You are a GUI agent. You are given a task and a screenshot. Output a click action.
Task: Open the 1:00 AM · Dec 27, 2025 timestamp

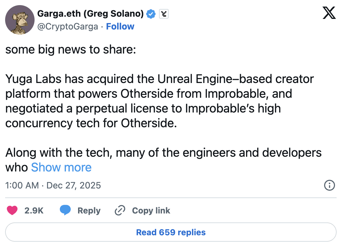(53, 185)
